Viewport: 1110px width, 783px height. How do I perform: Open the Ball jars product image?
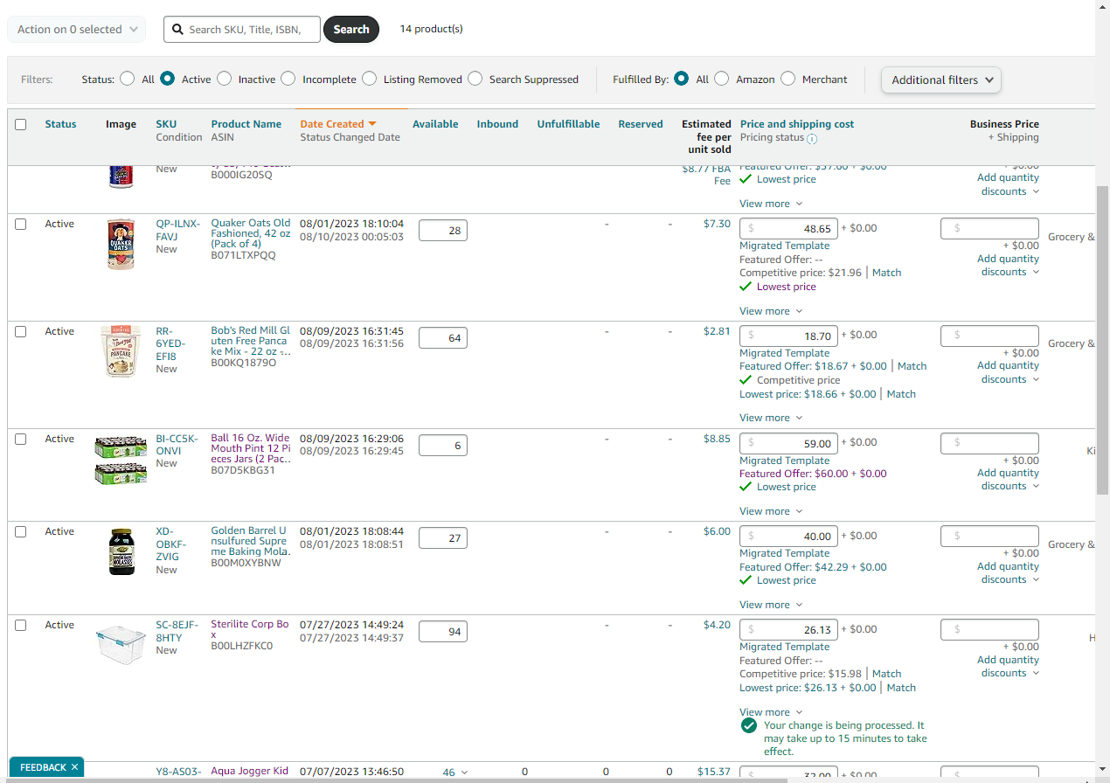coord(121,461)
